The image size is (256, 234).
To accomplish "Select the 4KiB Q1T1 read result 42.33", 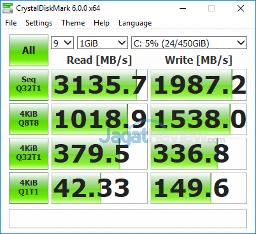I will 99,188.
